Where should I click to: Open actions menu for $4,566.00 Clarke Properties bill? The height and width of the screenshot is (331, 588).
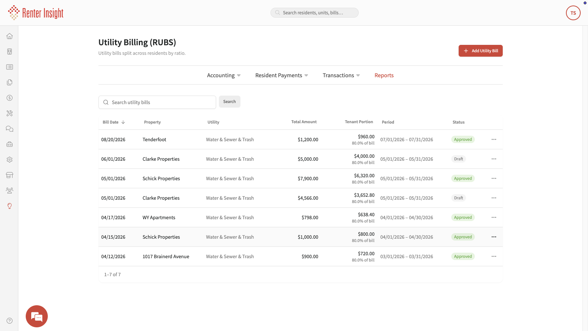pyautogui.click(x=494, y=198)
